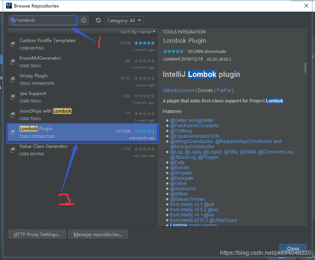Open the Issues link for Lombok
Screen dimensions: 315x260
[187, 90]
